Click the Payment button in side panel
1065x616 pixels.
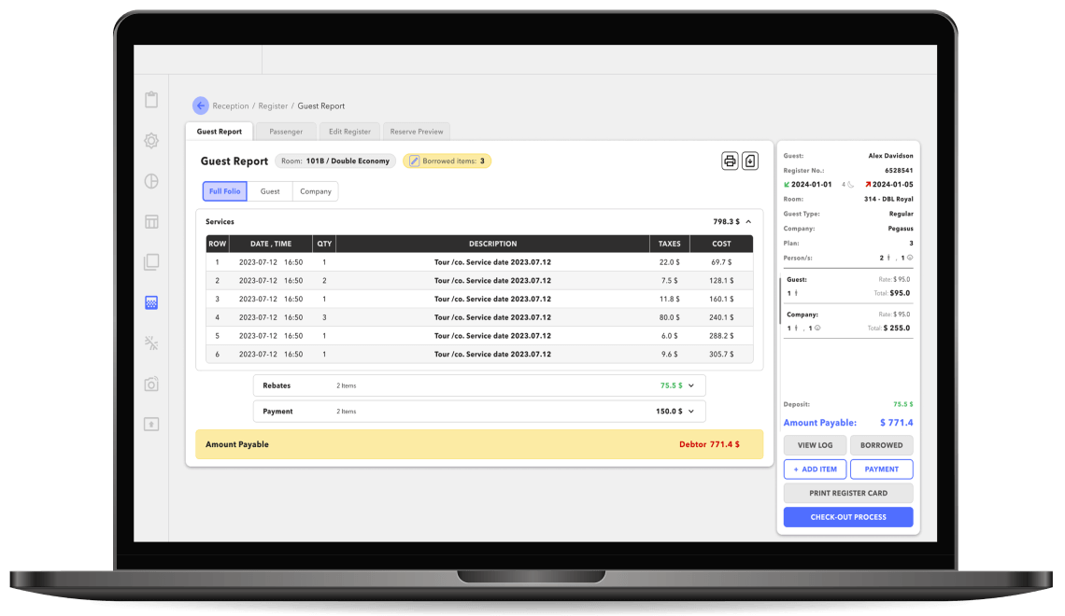tap(882, 469)
